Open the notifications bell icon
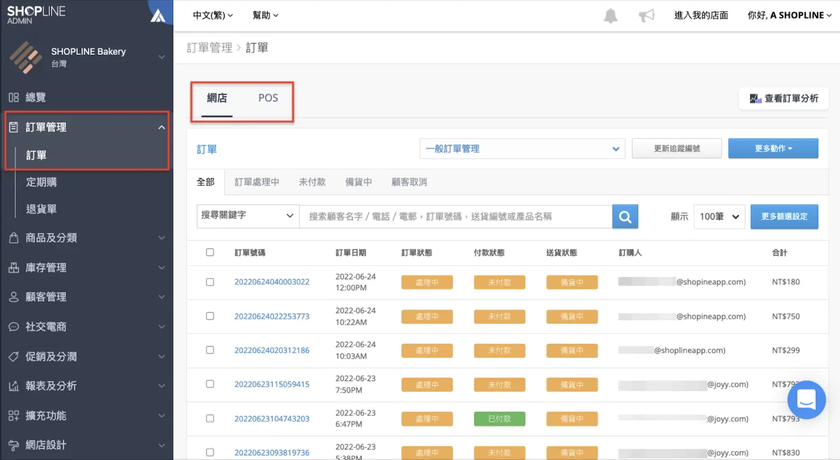The width and height of the screenshot is (840, 460). pyautogui.click(x=610, y=15)
